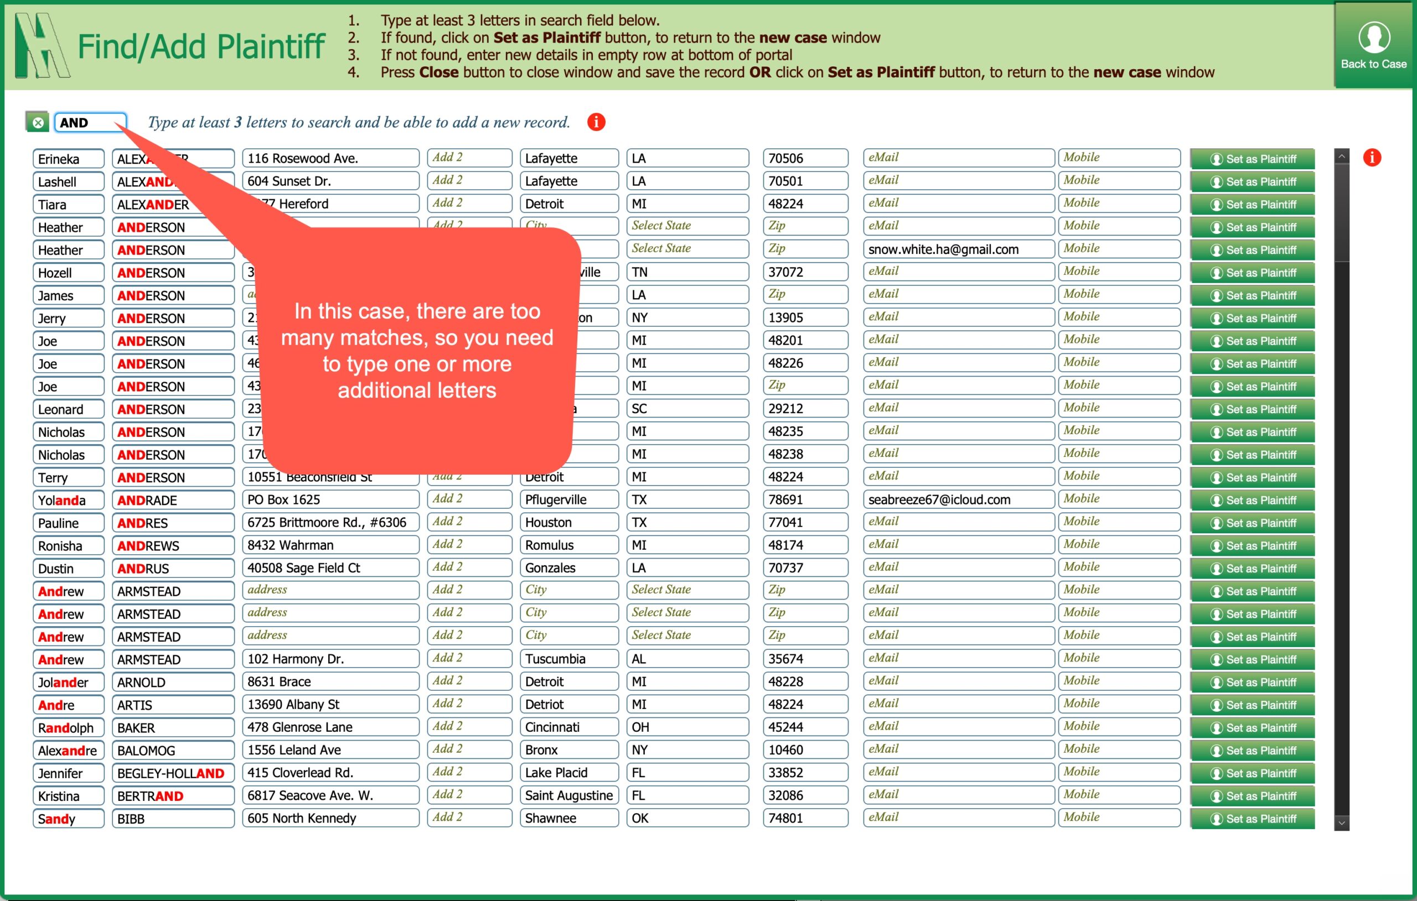The image size is (1417, 901).
Task: Click the vertical scrollbar thumb
Action: 1342,212
